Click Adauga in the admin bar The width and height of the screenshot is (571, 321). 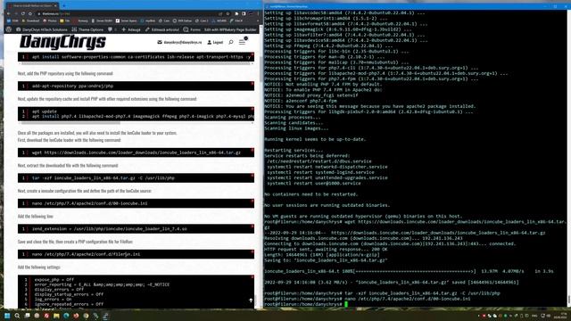(131, 29)
